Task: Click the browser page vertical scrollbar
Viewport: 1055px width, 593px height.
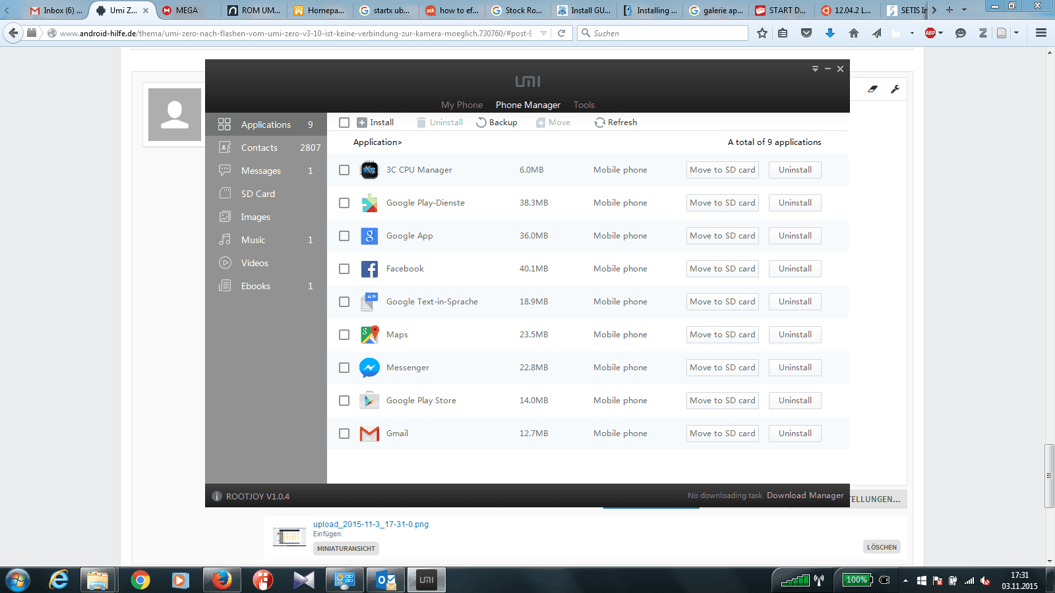Action: coord(1050,476)
